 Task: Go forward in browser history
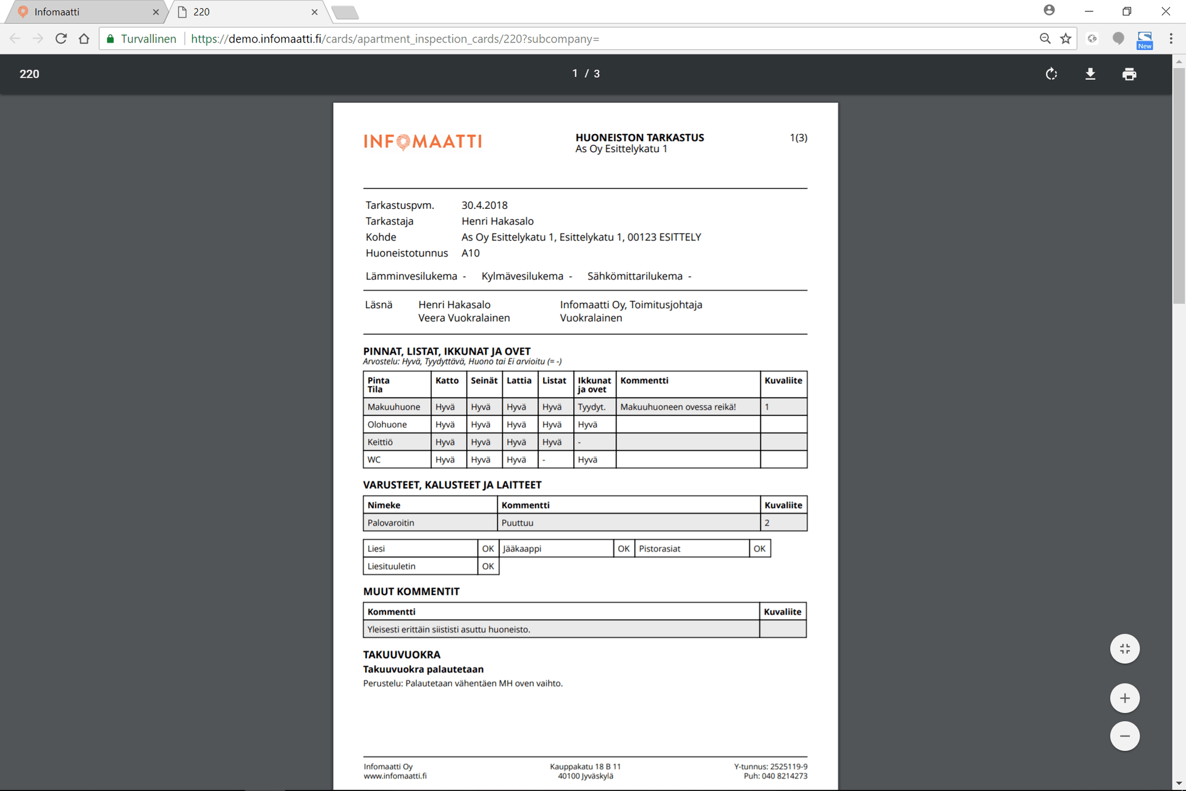click(38, 38)
